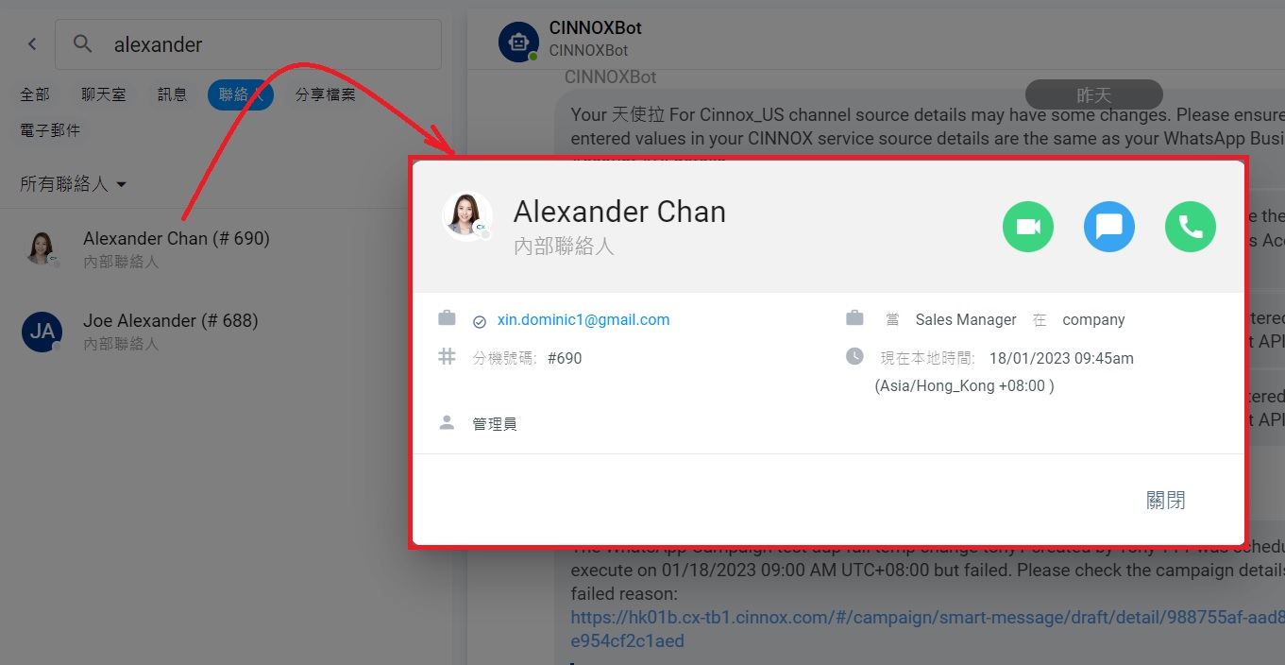The width and height of the screenshot is (1285, 665).
Task: Start voice call with Alexander Chan
Action: tap(1191, 227)
